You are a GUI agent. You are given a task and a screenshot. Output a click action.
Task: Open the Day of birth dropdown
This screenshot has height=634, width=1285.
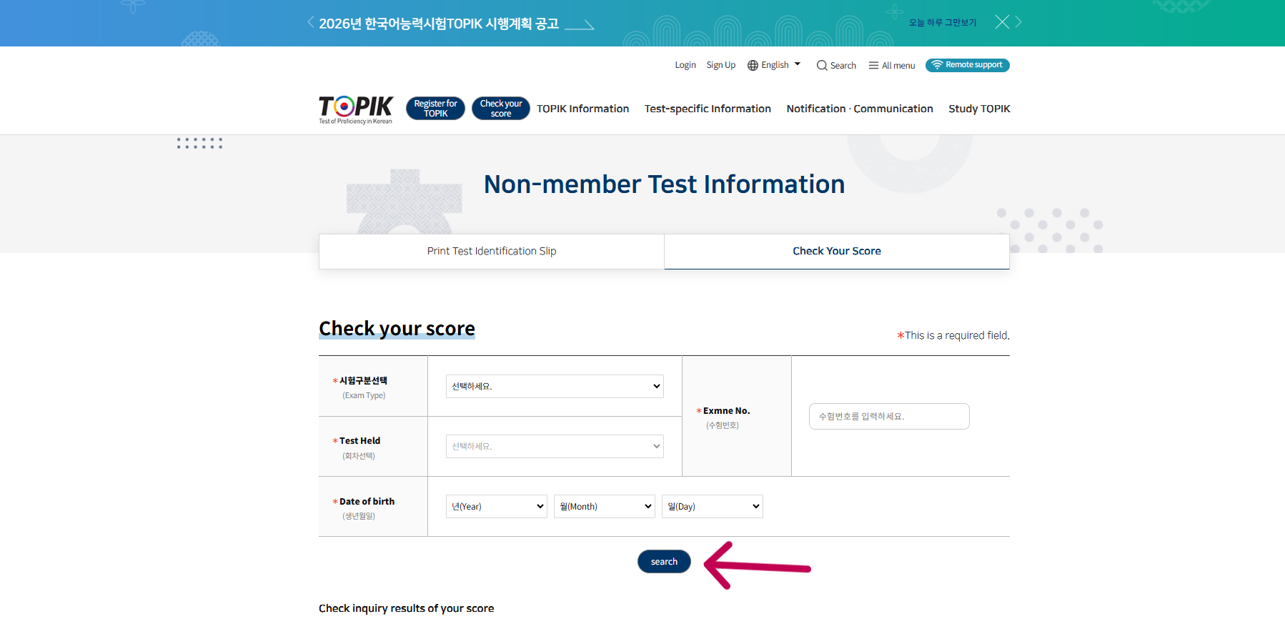point(713,506)
